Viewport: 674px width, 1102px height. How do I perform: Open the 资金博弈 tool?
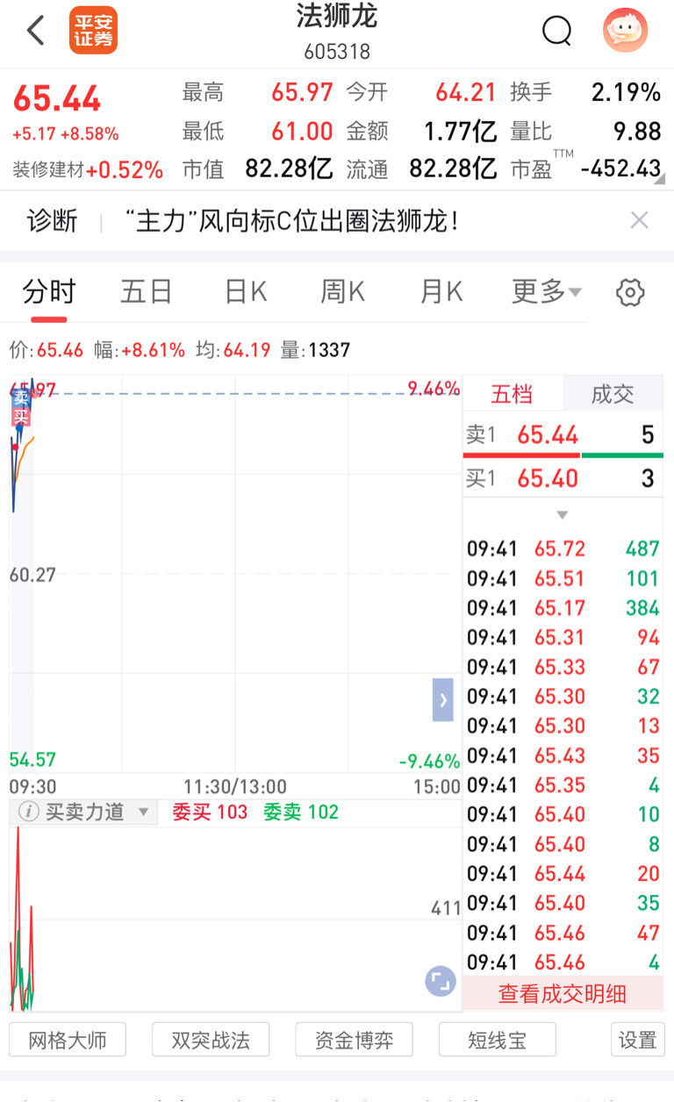pos(354,1040)
